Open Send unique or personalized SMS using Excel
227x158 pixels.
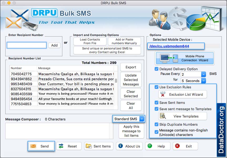107,50
